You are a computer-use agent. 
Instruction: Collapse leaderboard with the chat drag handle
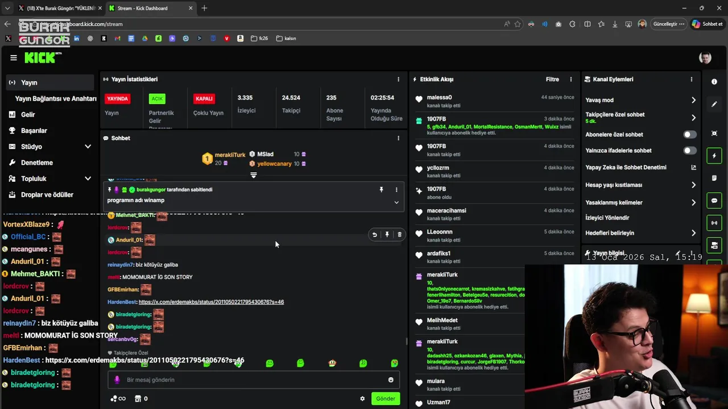254,175
